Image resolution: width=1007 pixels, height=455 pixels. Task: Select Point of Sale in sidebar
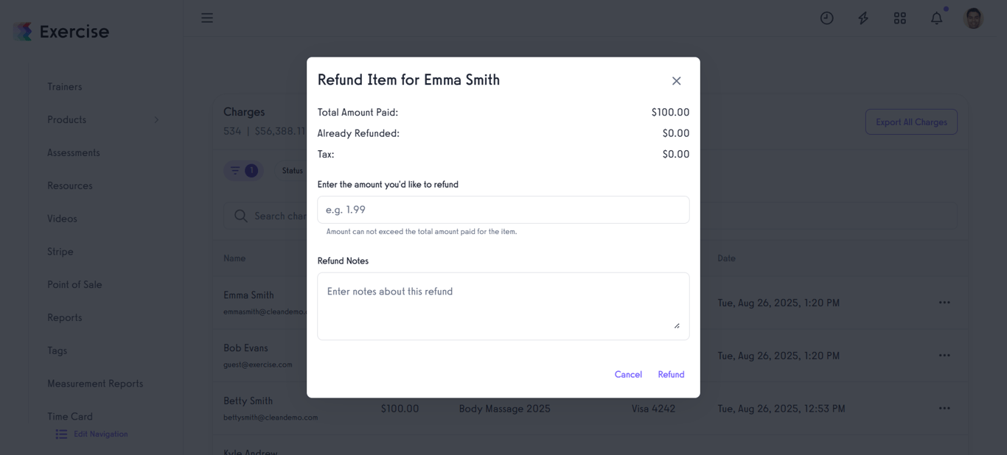(x=75, y=284)
